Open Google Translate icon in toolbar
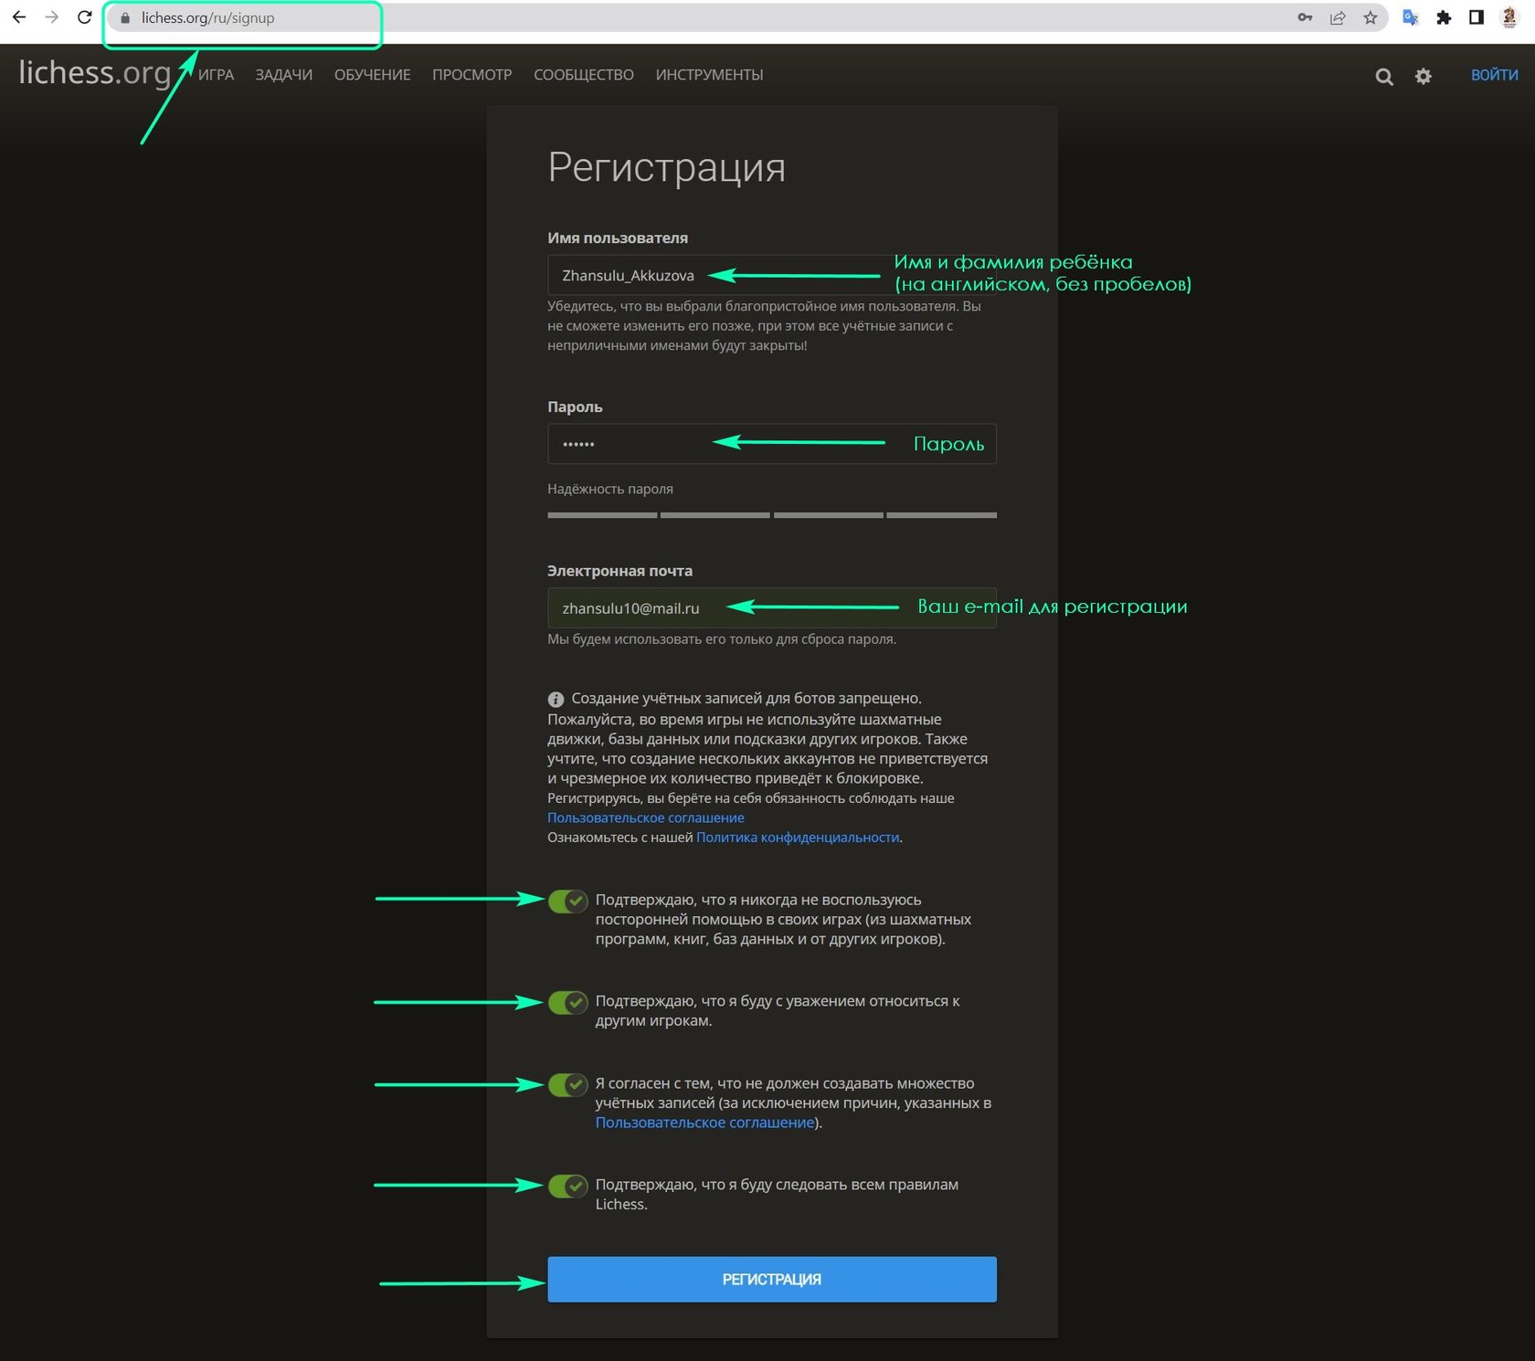This screenshot has height=1361, width=1535. 1411,17
